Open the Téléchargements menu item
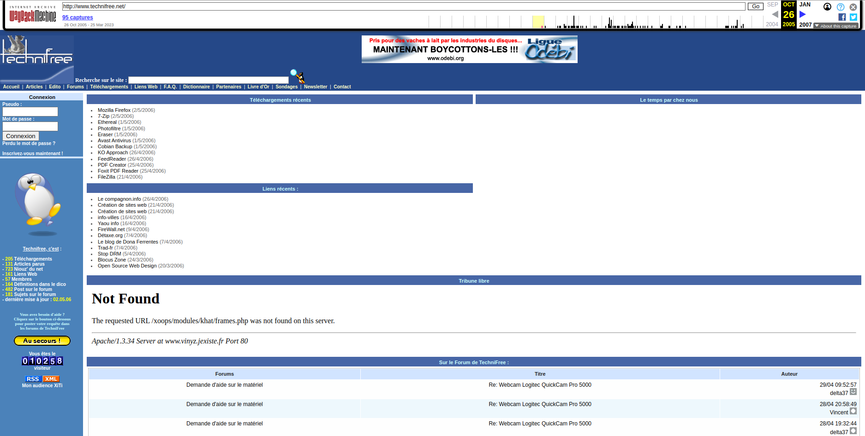 (109, 87)
